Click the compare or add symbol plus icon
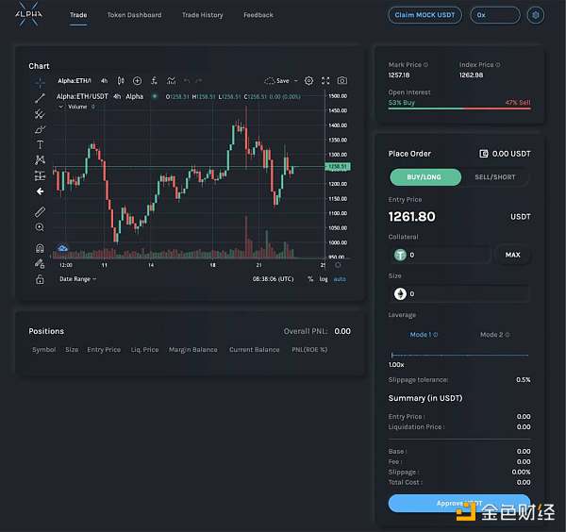This screenshot has height=532, width=566. pos(137,81)
